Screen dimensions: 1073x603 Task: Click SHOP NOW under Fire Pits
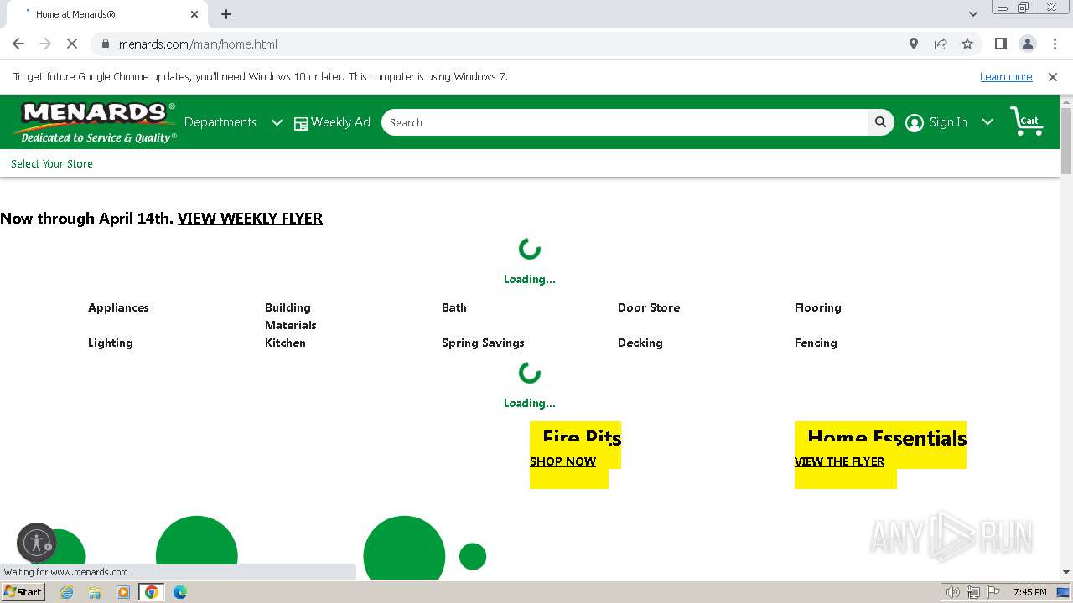tap(562, 461)
